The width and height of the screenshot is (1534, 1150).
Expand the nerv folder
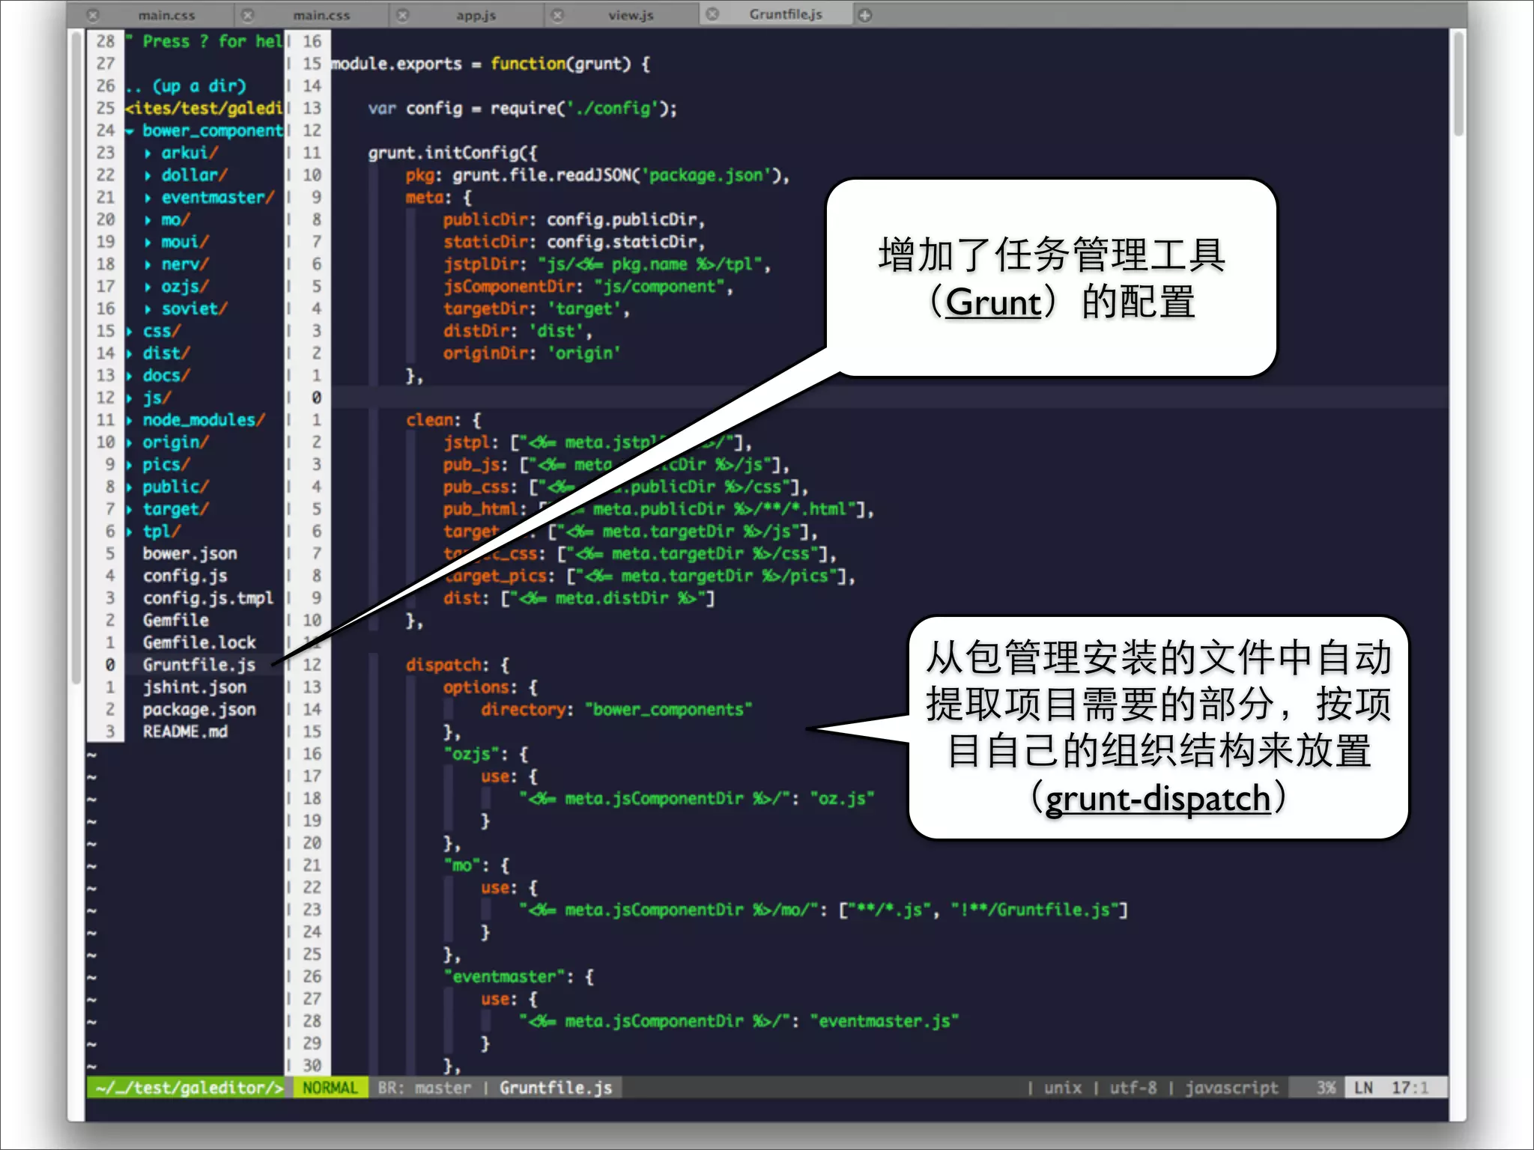coord(148,265)
